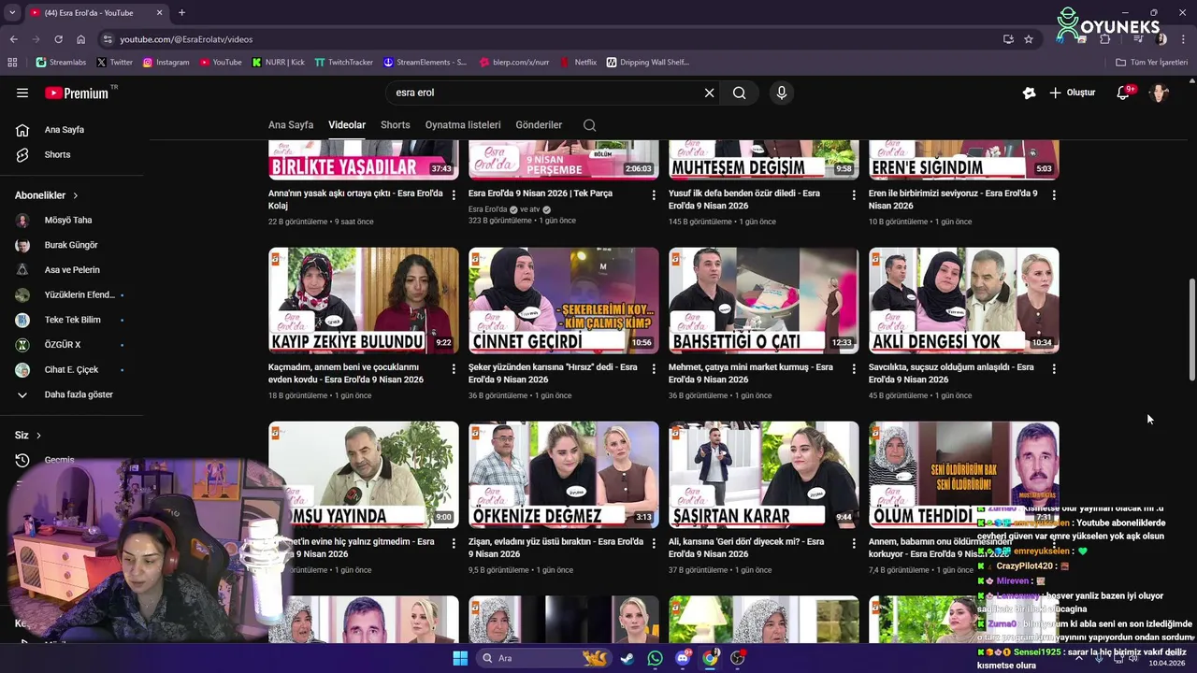This screenshot has width=1197, height=673.
Task: Open WhatsApp from the taskbar
Action: [x=655, y=658]
